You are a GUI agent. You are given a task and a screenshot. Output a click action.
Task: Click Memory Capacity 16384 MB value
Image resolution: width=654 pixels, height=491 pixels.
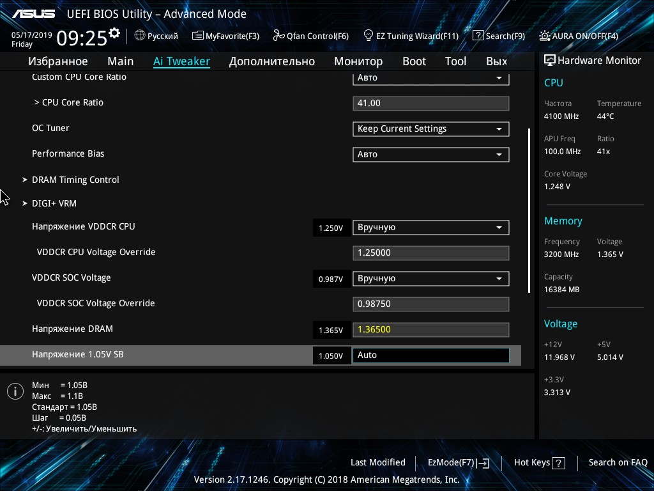click(562, 290)
